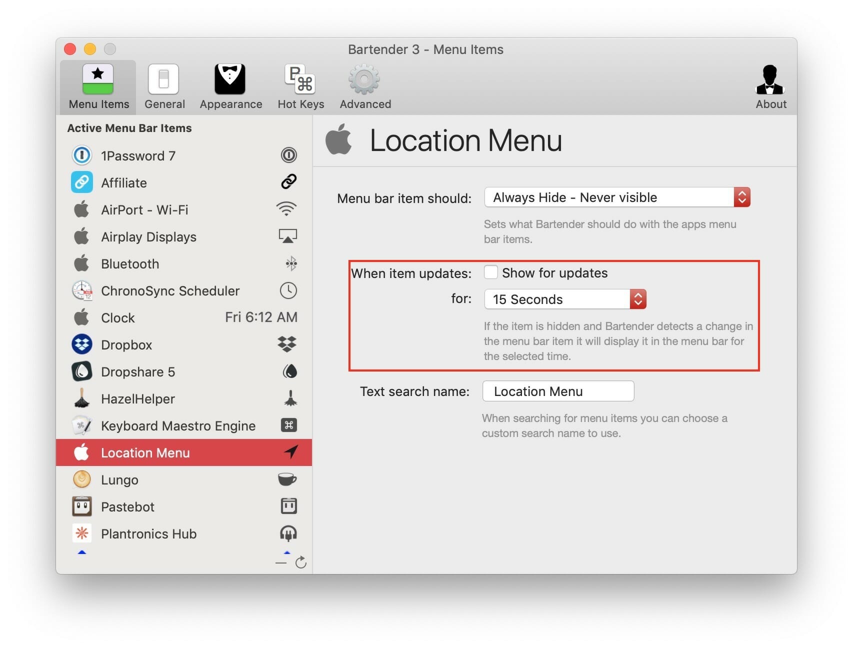Screen dimensions: 853x648
Task: Click the Affiliate app icon
Action: click(x=82, y=182)
